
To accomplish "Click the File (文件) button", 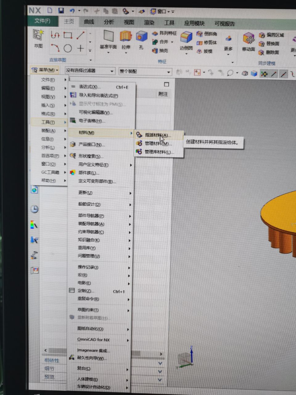I will 42,21.
